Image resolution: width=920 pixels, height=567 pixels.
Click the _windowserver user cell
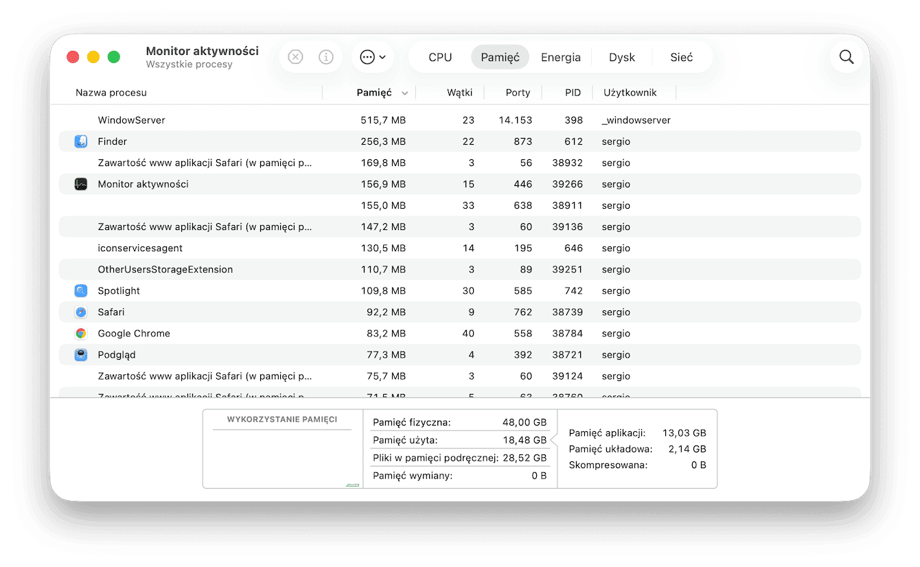636,120
